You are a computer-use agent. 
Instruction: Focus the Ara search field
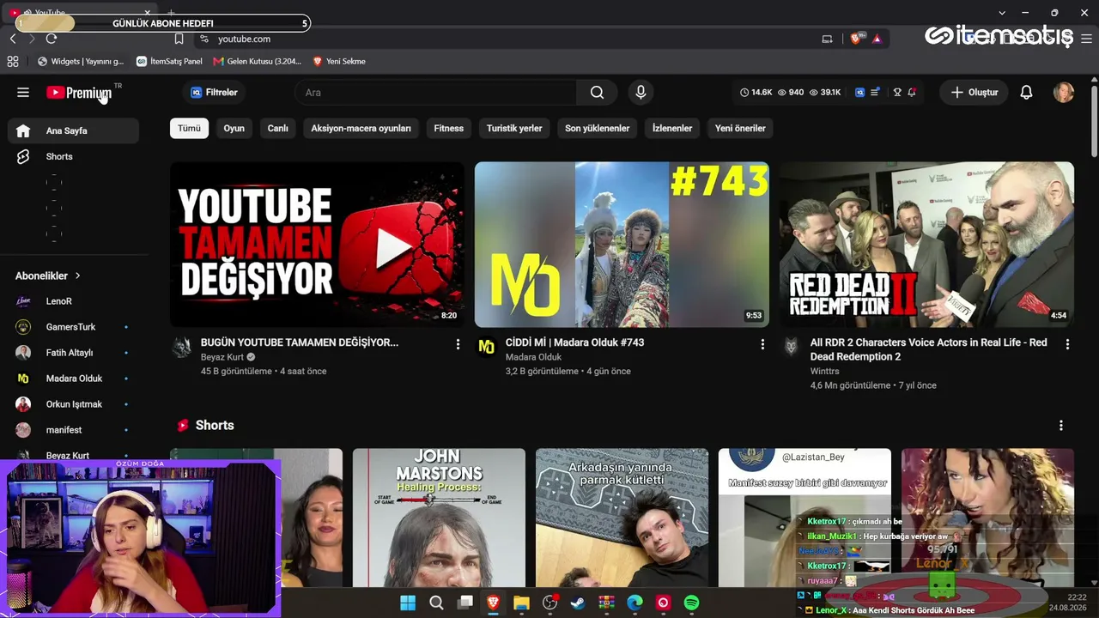click(436, 93)
